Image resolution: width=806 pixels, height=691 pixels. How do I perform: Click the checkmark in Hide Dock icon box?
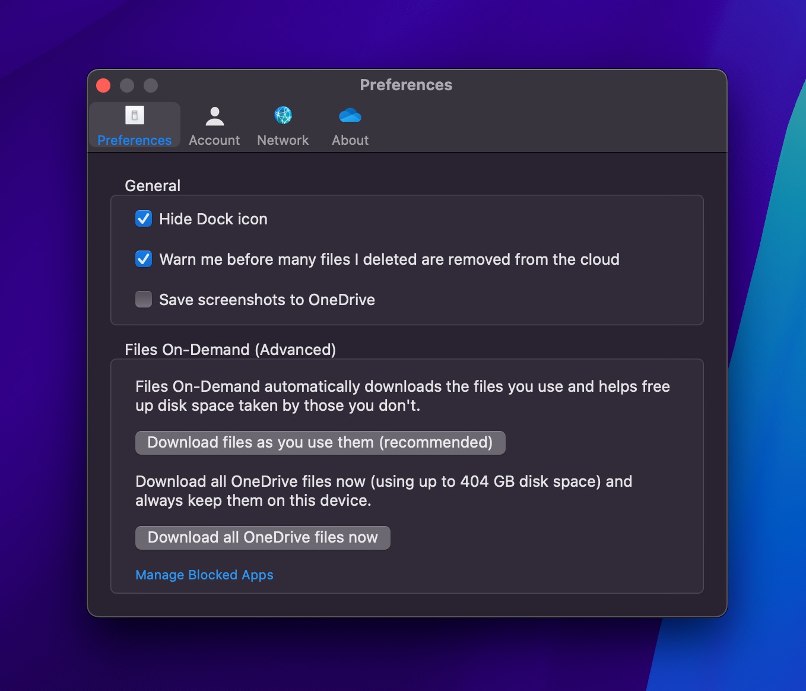tap(143, 218)
